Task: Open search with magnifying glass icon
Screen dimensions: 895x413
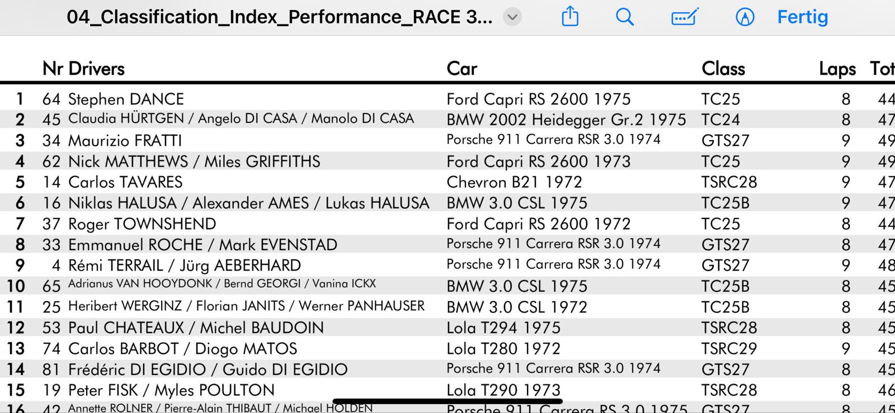Action: pos(625,17)
